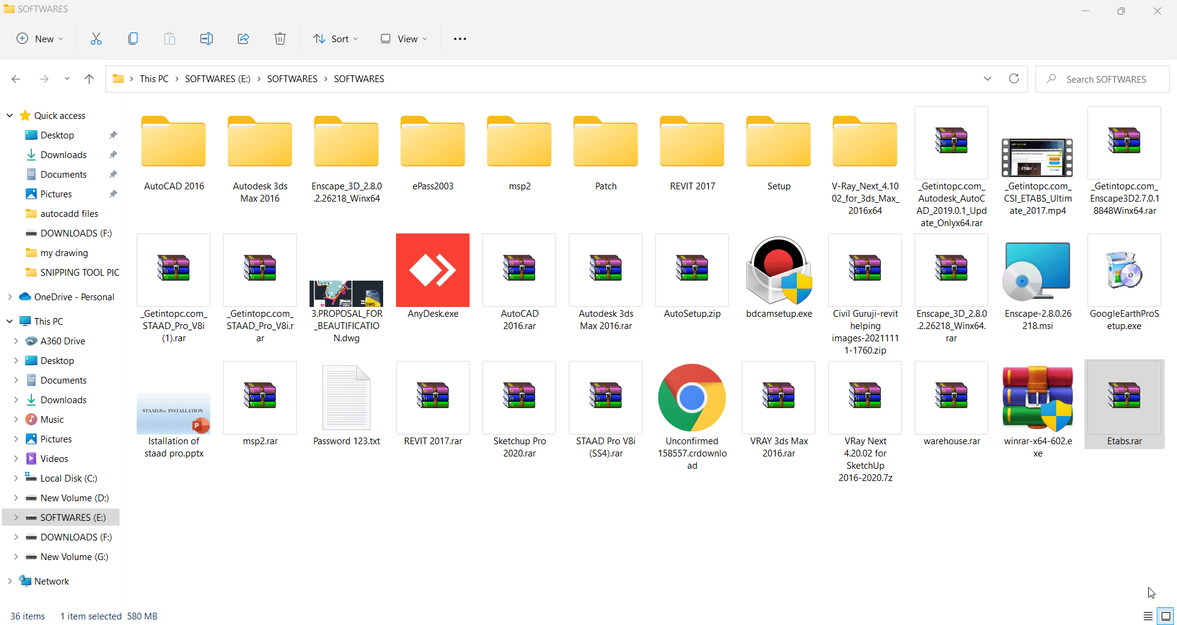Select DOWNLOADS (F:) under This PC
The width and height of the screenshot is (1177, 625).
[x=76, y=537]
